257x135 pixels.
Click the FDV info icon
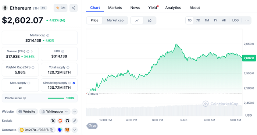[63, 51]
